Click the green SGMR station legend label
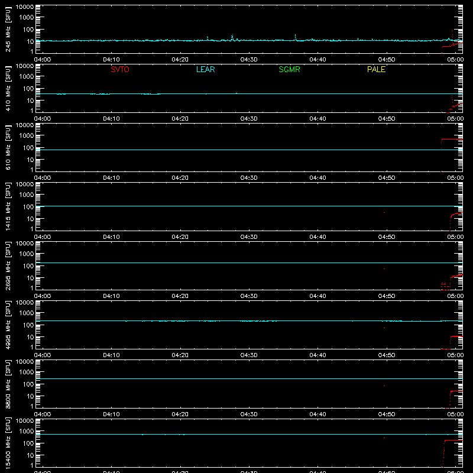Viewport: 473px width, 473px height. [289, 69]
